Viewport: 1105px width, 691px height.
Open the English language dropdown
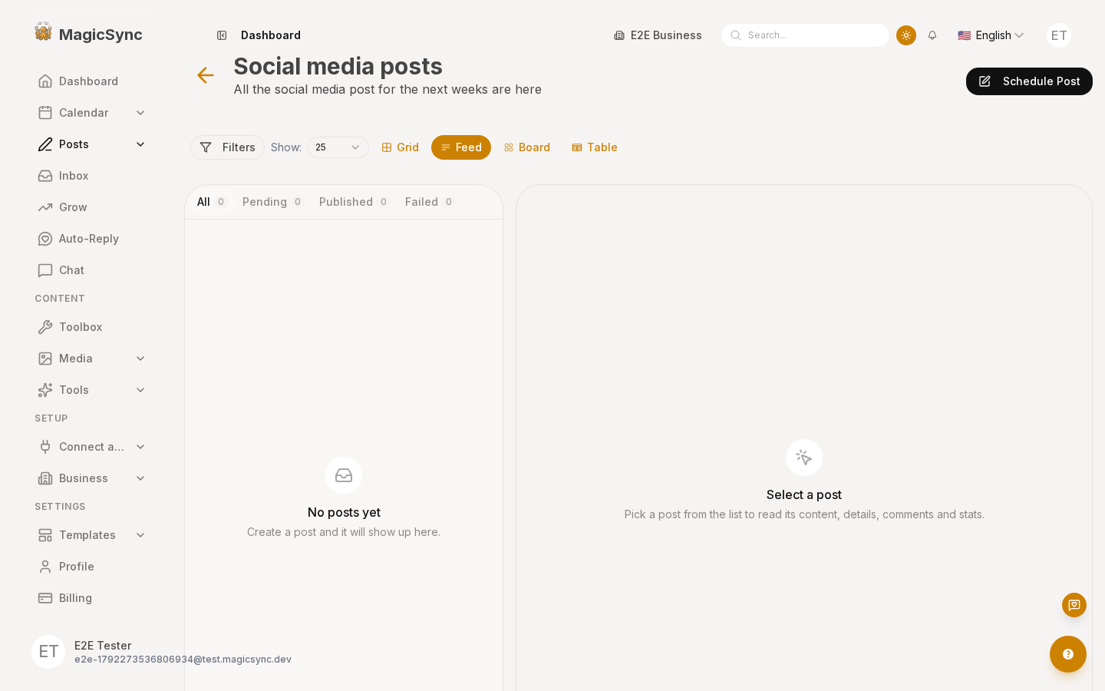(991, 35)
